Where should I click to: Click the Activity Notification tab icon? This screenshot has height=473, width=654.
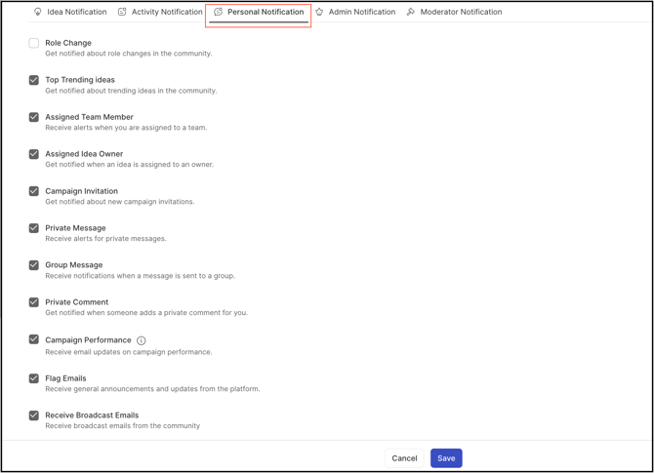tap(122, 13)
